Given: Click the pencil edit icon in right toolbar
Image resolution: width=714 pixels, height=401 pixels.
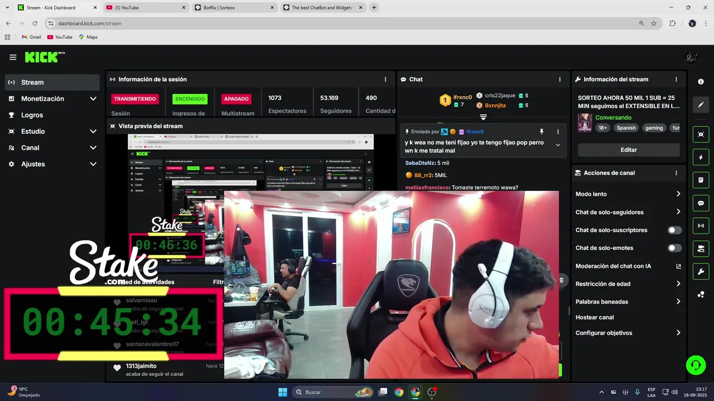Looking at the screenshot, I should (701, 104).
